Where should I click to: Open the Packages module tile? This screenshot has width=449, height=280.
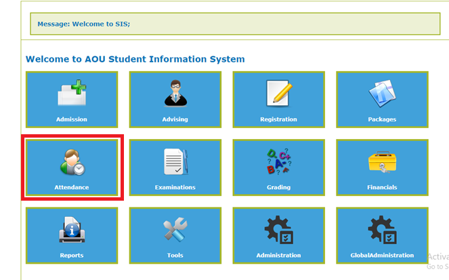[382, 100]
